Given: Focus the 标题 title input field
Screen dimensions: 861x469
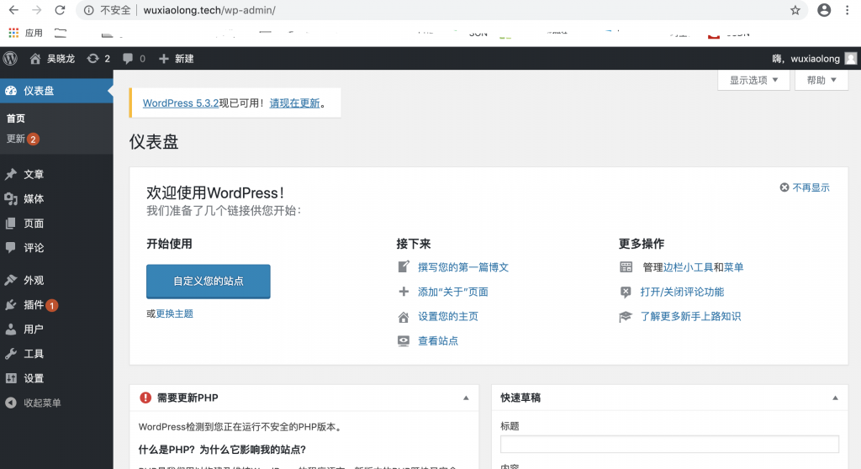Looking at the screenshot, I should pyautogui.click(x=669, y=444).
